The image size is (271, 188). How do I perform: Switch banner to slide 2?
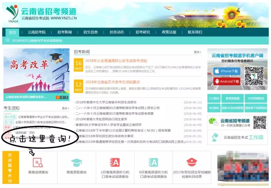point(62,97)
